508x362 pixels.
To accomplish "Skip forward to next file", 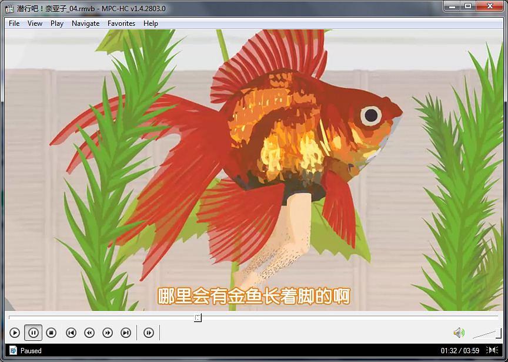I will click(126, 333).
